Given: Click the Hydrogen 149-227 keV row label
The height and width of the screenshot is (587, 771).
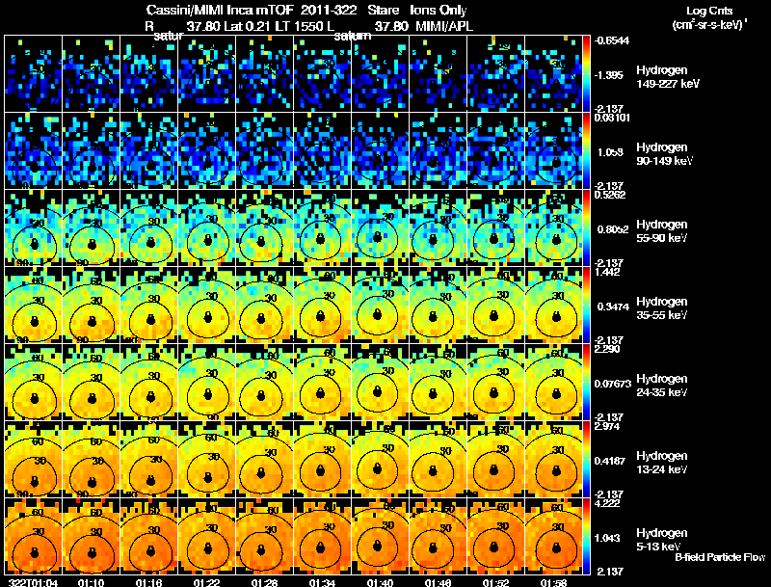Looking at the screenshot, I should click(x=667, y=77).
